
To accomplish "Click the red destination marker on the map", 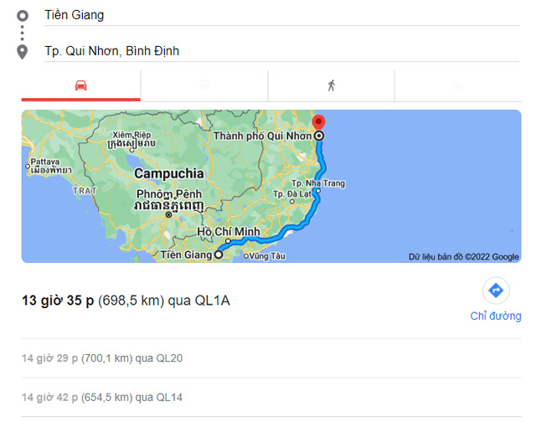I will click(318, 122).
